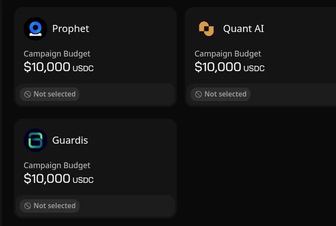Click Prophet's $10,000 USDC budget amount

tap(58, 67)
